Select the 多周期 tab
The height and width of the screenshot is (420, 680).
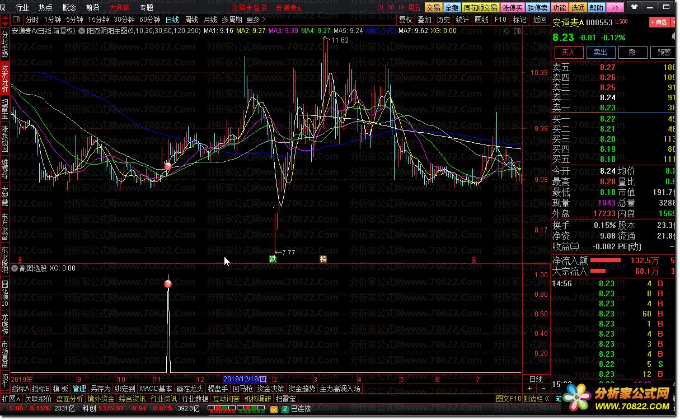(x=232, y=20)
